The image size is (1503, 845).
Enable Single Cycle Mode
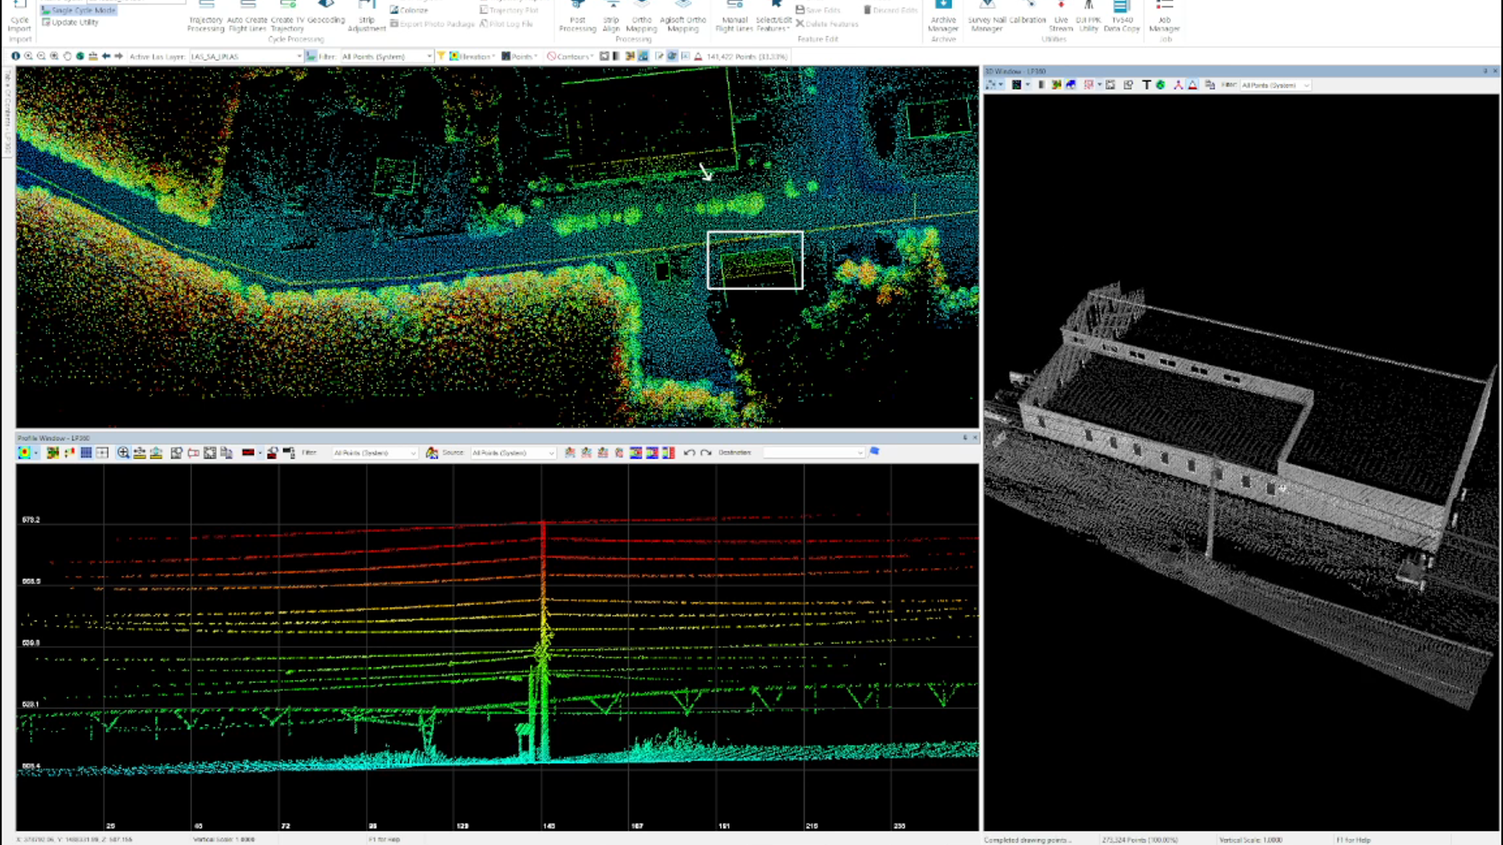point(77,10)
